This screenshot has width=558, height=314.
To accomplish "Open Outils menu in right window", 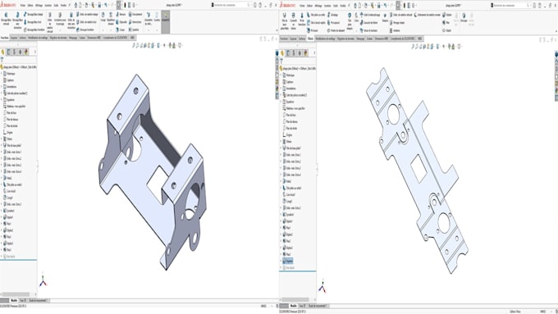I will click(336, 6).
